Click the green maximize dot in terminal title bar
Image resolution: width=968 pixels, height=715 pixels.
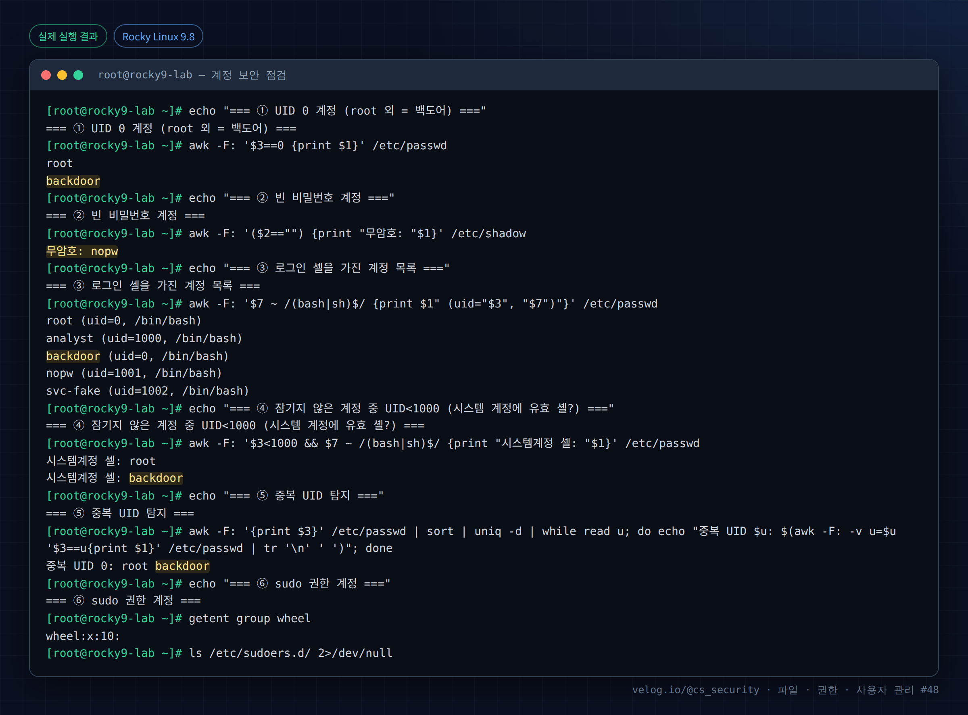[x=78, y=75]
